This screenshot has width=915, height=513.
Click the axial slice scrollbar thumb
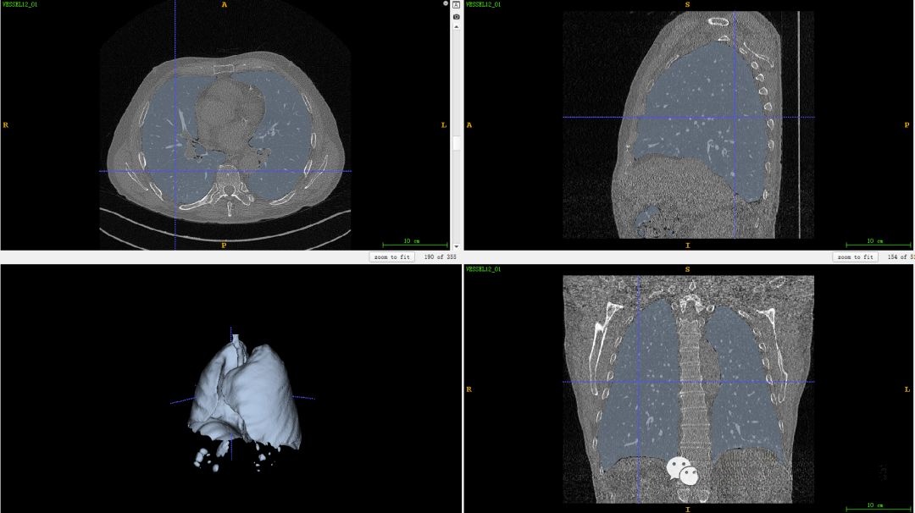[457, 143]
